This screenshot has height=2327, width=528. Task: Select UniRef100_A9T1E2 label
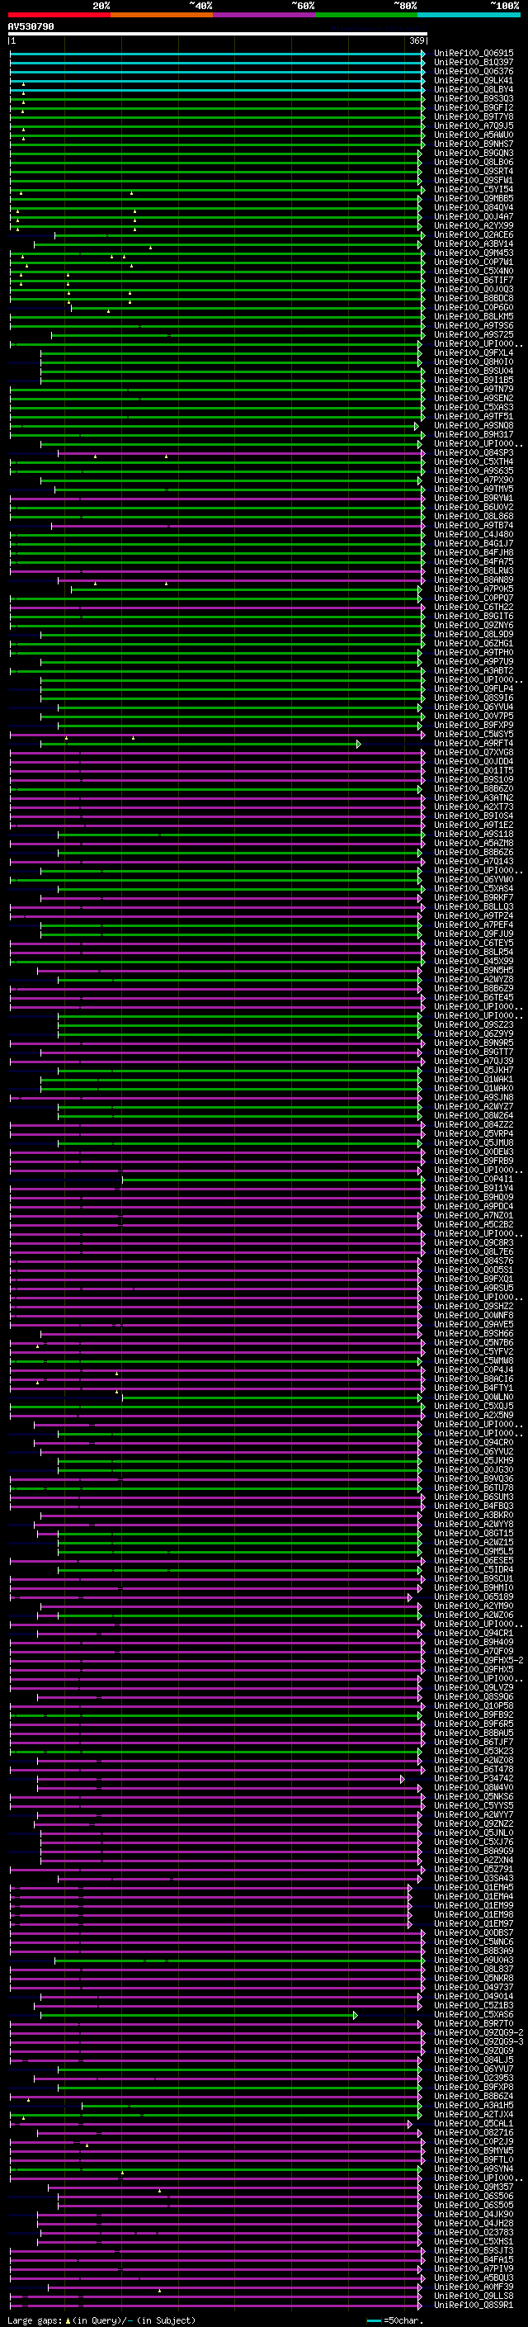(473, 825)
